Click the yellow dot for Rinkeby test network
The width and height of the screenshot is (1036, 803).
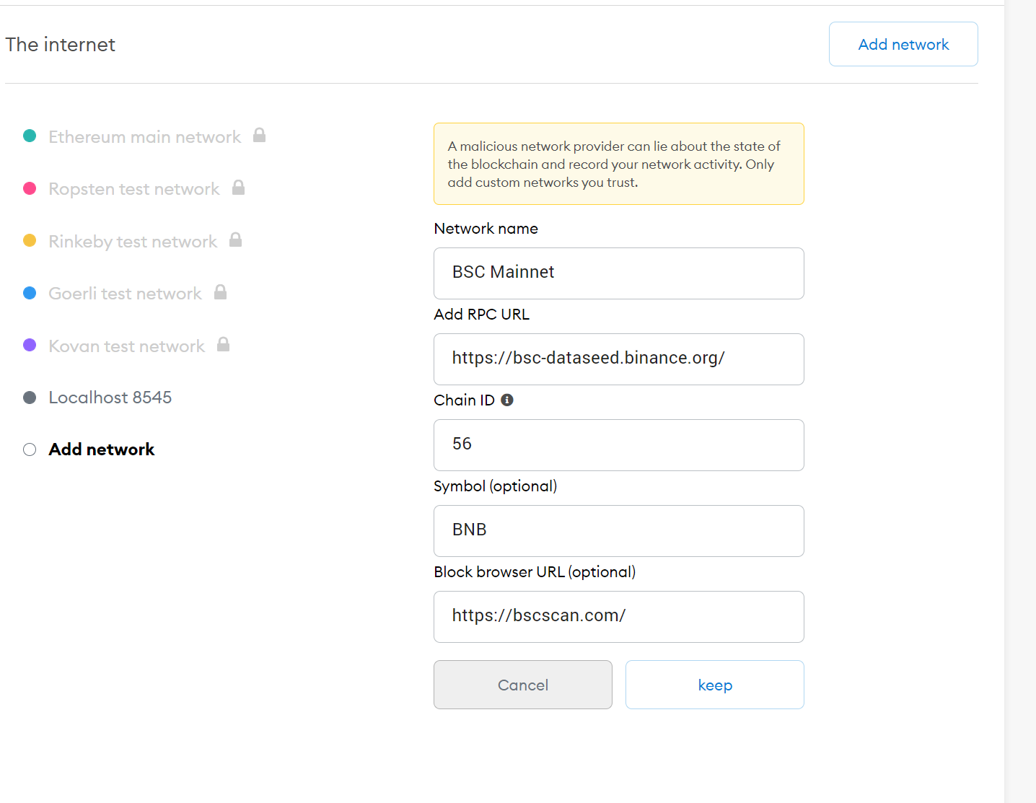pyautogui.click(x=30, y=240)
